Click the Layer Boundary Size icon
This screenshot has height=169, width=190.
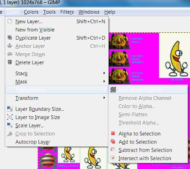click(10, 109)
